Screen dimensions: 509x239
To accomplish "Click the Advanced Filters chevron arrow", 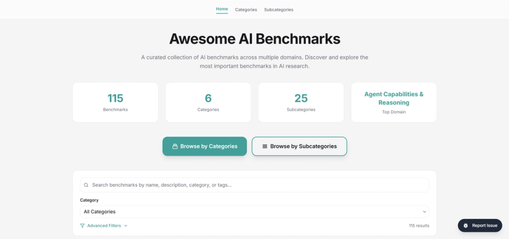I will (126, 226).
